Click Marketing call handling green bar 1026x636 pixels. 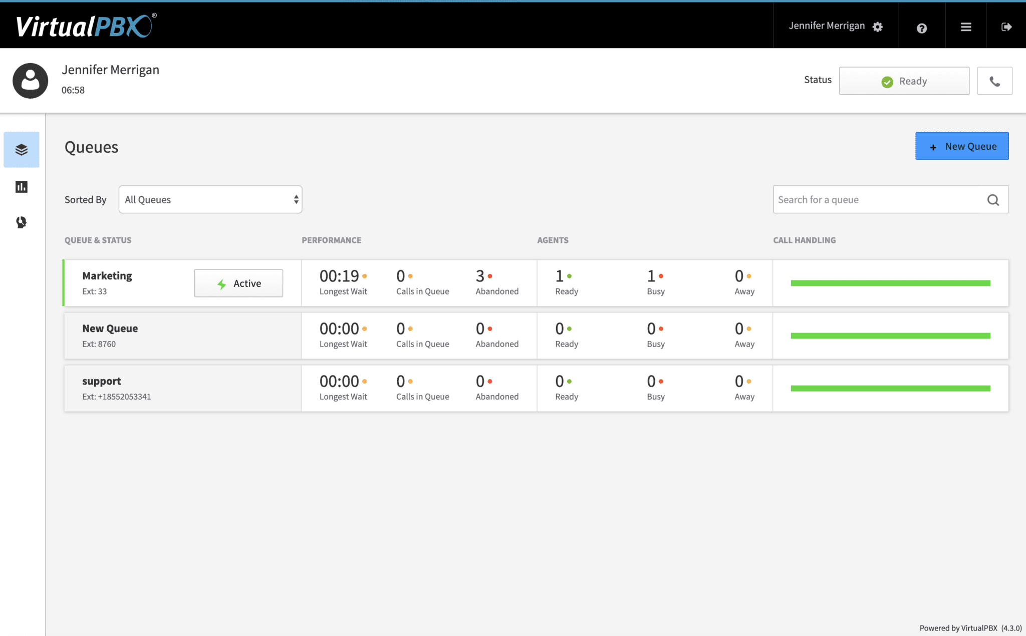[890, 283]
